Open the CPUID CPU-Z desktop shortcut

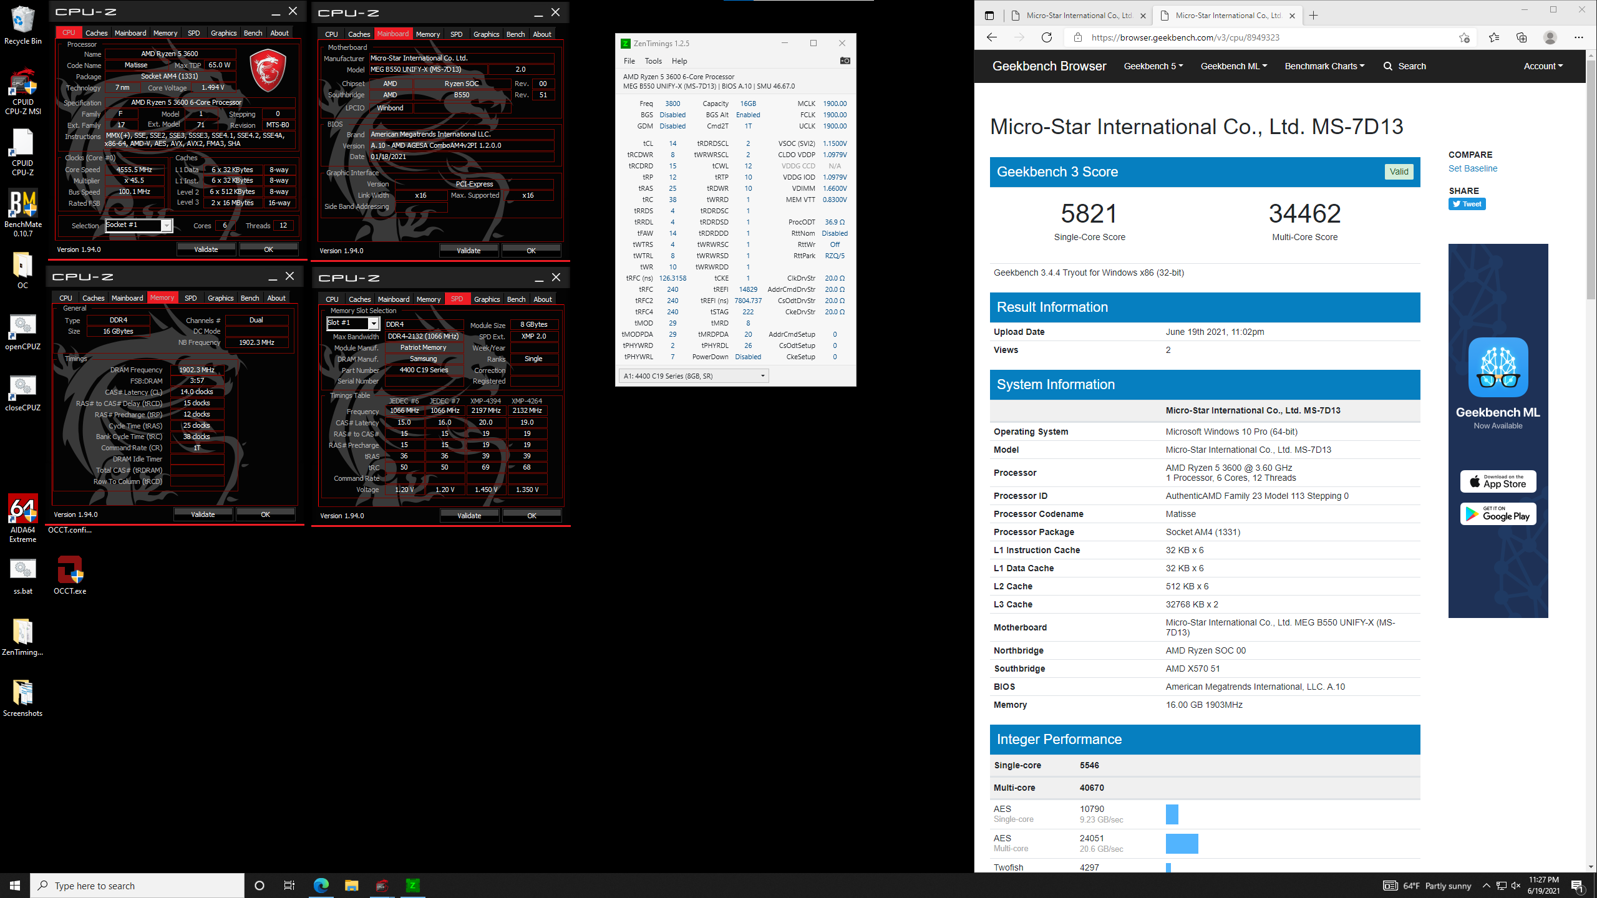coord(22,153)
